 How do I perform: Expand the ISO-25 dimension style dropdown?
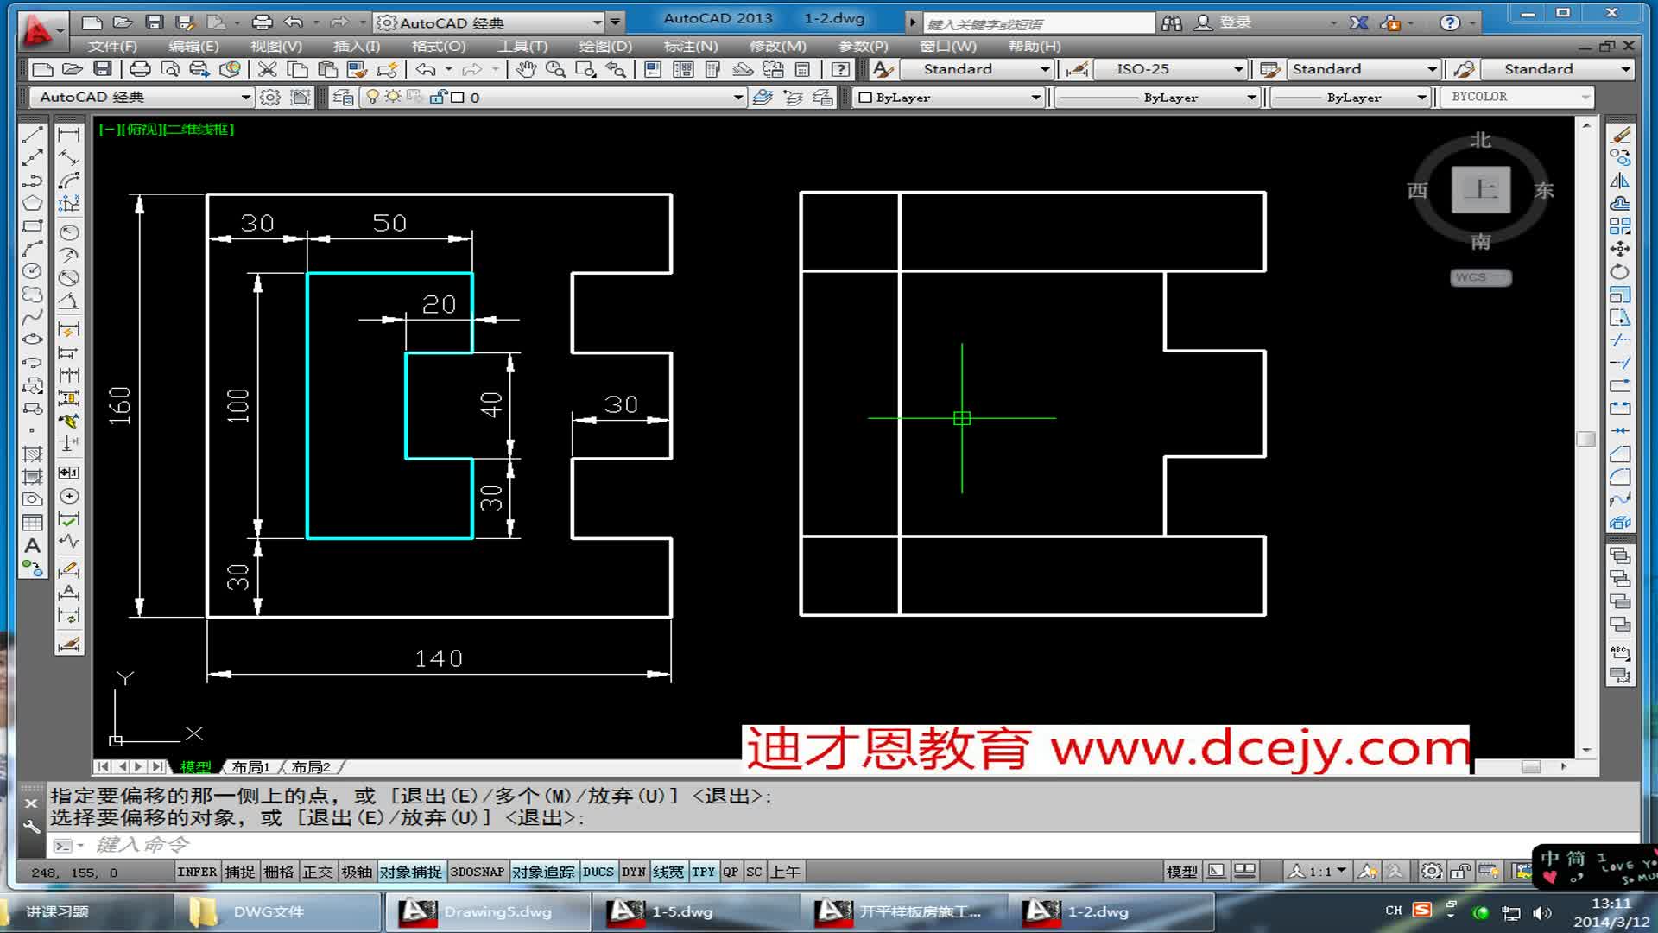pyautogui.click(x=1238, y=69)
